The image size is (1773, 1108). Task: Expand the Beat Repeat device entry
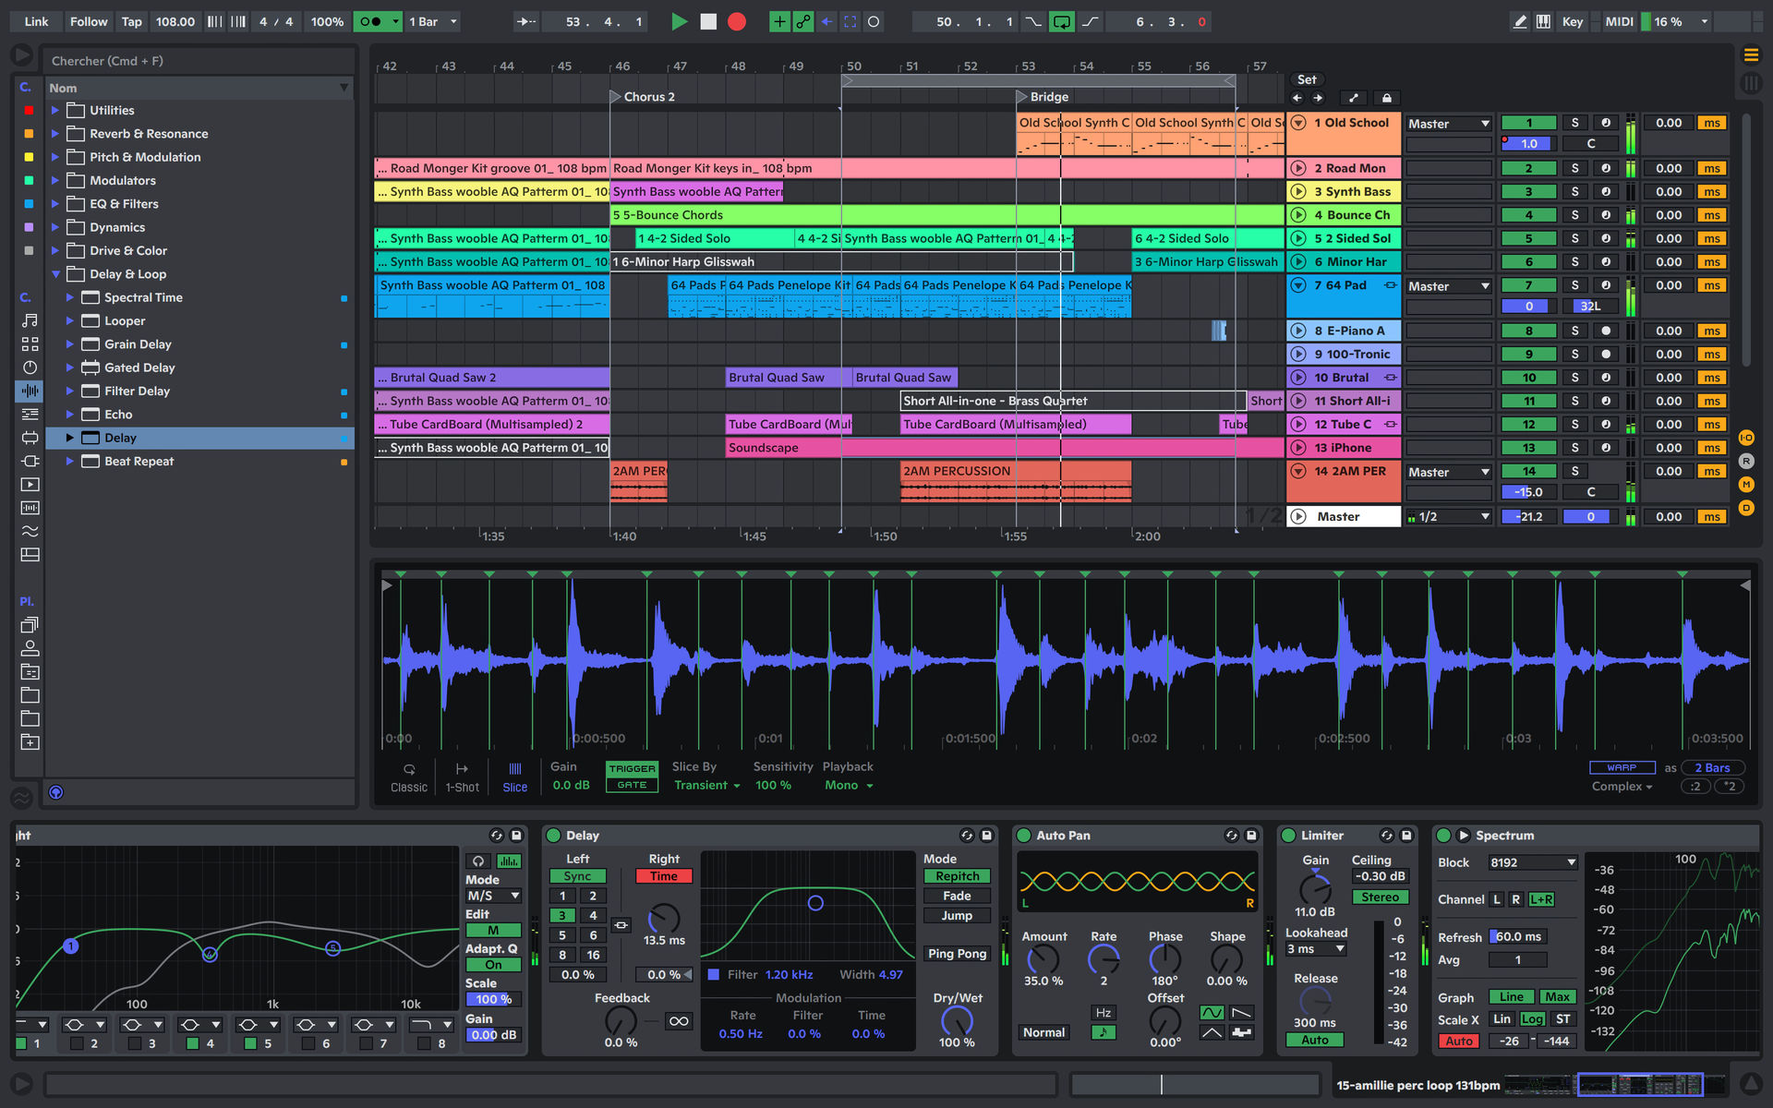69,461
